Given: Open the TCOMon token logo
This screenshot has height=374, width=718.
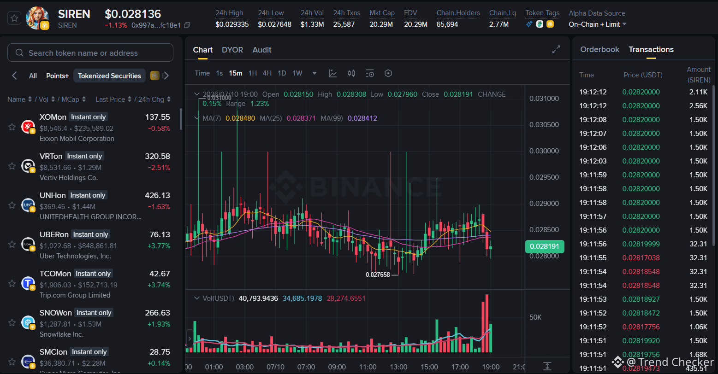Looking at the screenshot, I should point(28,283).
